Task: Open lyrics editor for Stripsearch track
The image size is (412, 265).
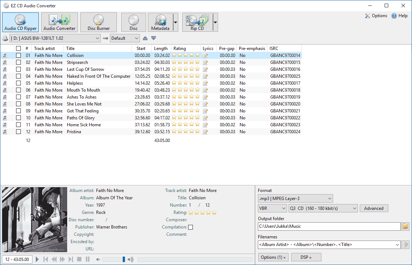Action: pos(205,62)
